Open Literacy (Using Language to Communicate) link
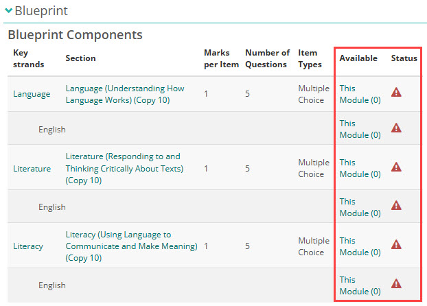427x306 pixels. click(x=131, y=246)
